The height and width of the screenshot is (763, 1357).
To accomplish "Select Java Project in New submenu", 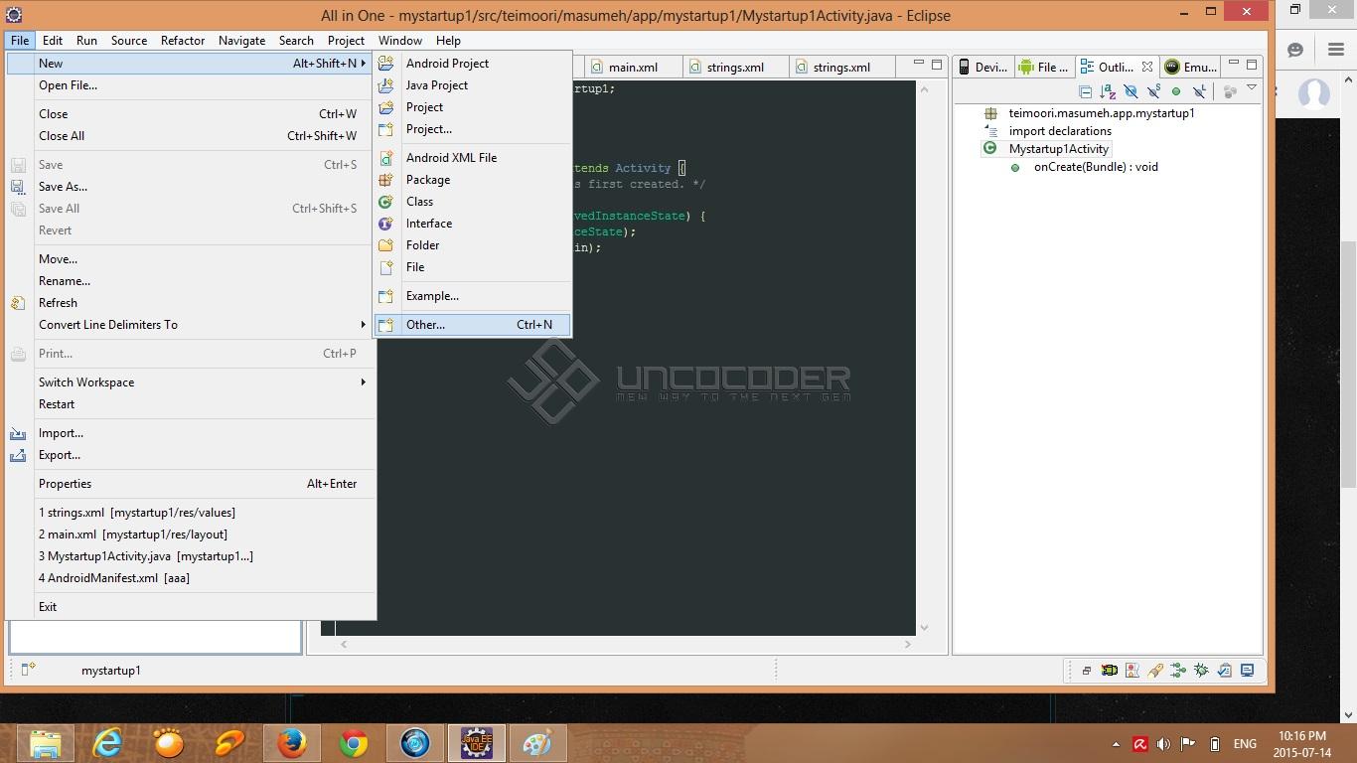I will click(472, 85).
